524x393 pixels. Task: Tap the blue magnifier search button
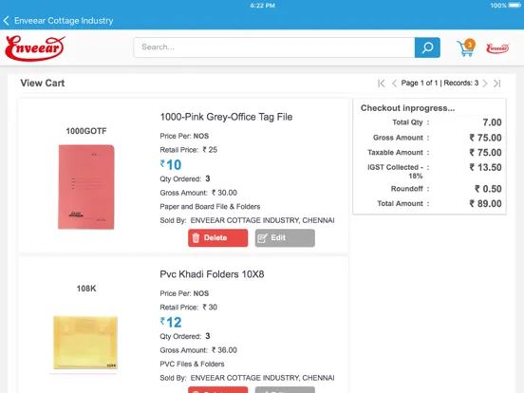427,47
